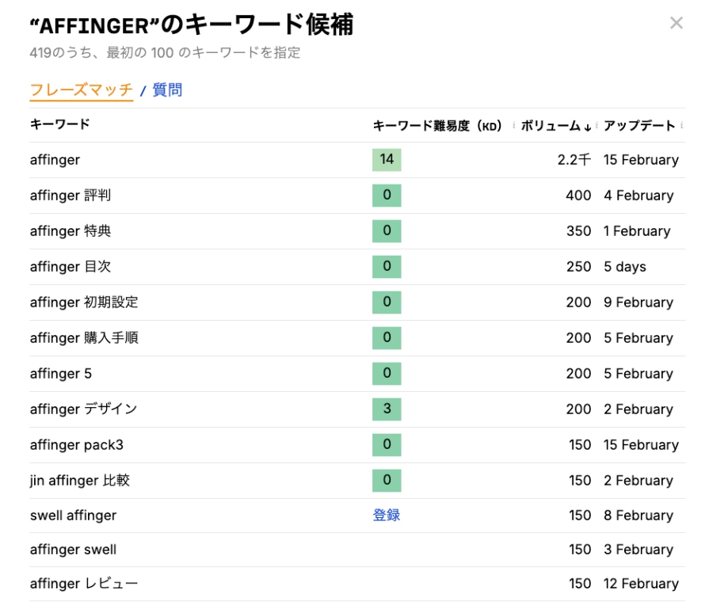Image resolution: width=713 pixels, height=605 pixels.
Task: Click the subtitle "419のうち、最初の 100 のキーワードを指定"
Action: 165,53
